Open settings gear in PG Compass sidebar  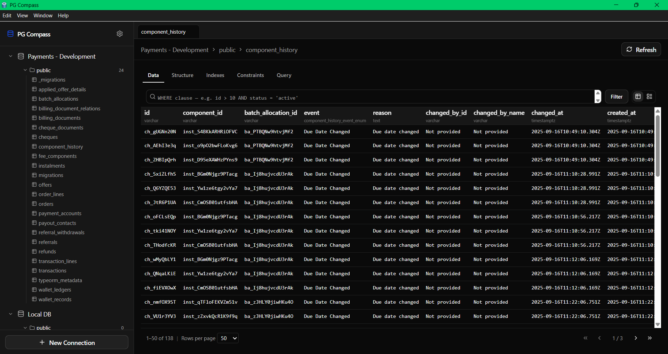[120, 34]
